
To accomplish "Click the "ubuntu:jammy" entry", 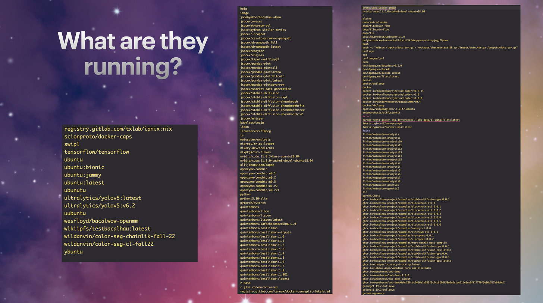I will coord(83,175).
